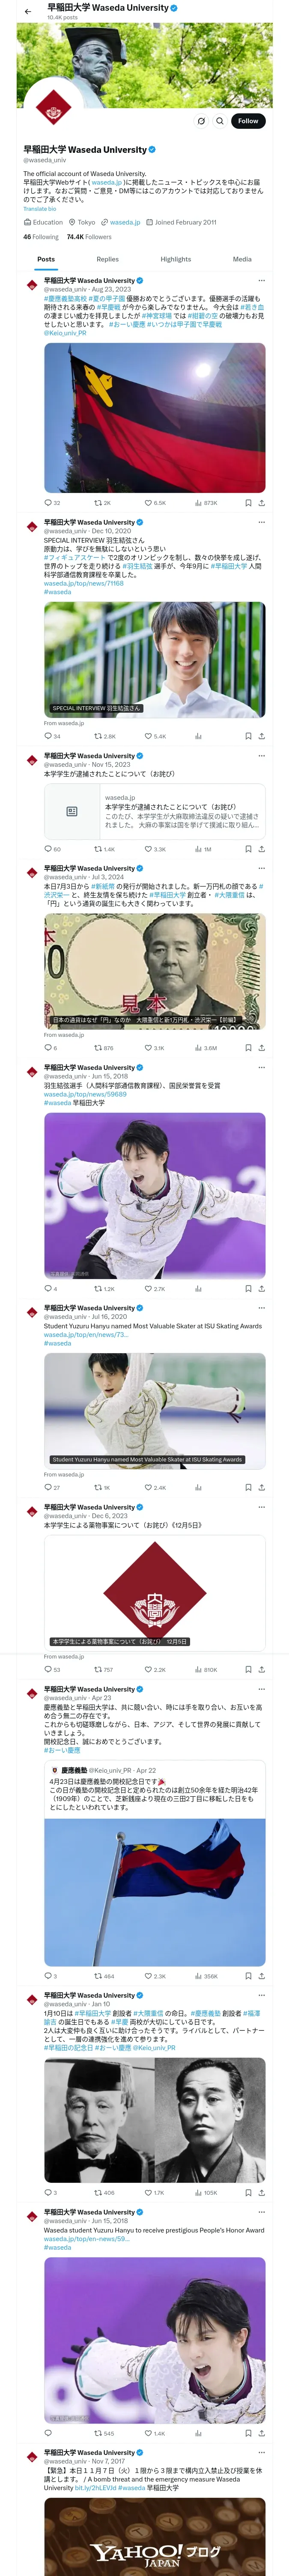Click the Grok icon next to the profile search
This screenshot has width=289, height=2576.
201,121
